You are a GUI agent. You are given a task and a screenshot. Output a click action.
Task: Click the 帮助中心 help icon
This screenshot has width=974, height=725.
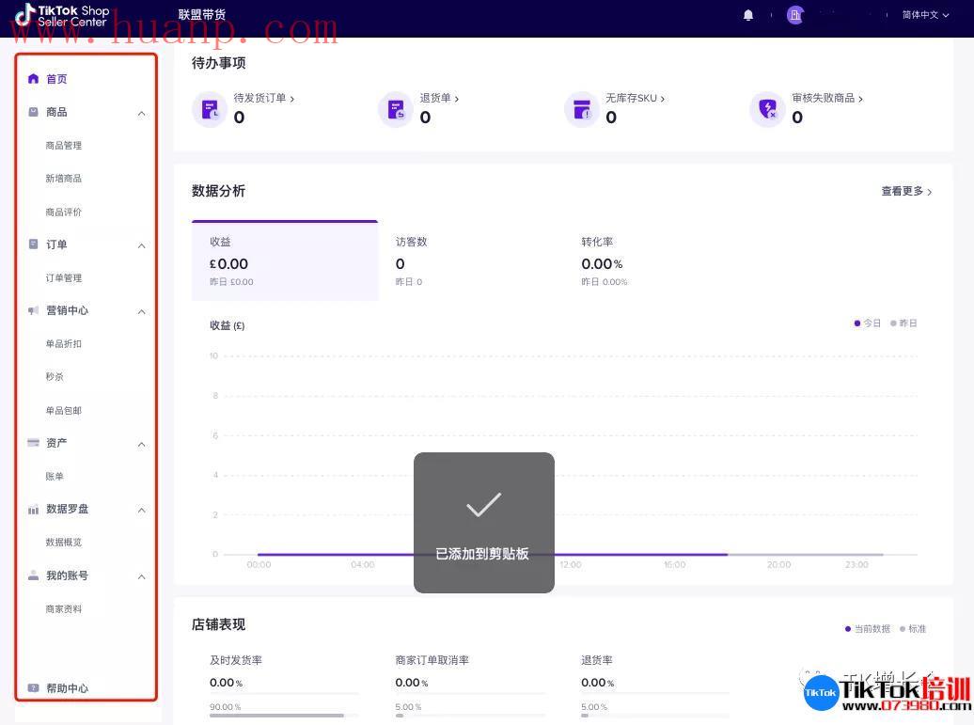coord(34,687)
